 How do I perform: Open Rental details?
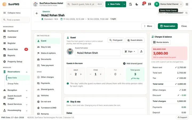pos(161,42)
